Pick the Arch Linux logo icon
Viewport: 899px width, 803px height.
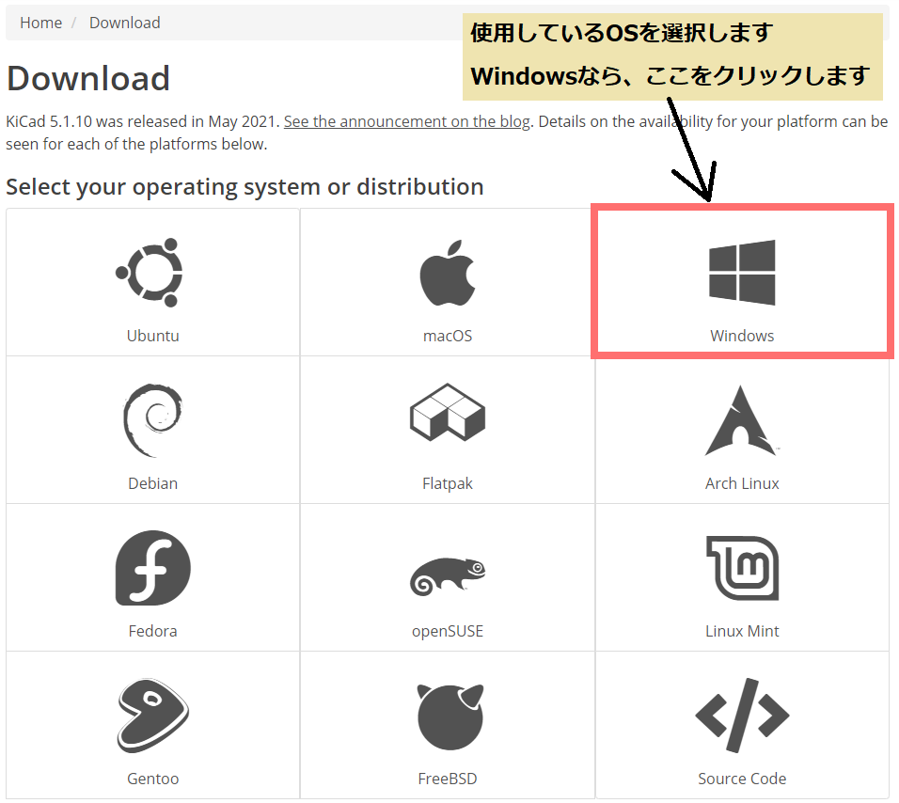[x=742, y=420]
